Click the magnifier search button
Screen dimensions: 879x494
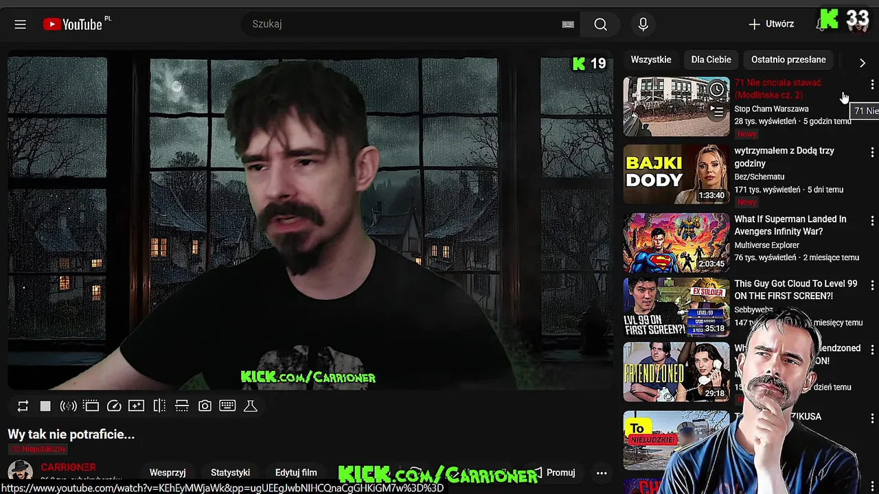[x=601, y=24]
